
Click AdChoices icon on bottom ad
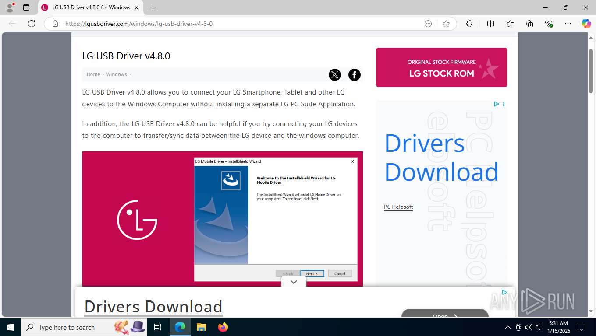point(504,292)
